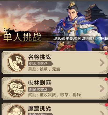Expand 密林剿匪 with its right chevron arrow
Image resolution: width=108 pixels, height=115 pixels.
coord(102,88)
